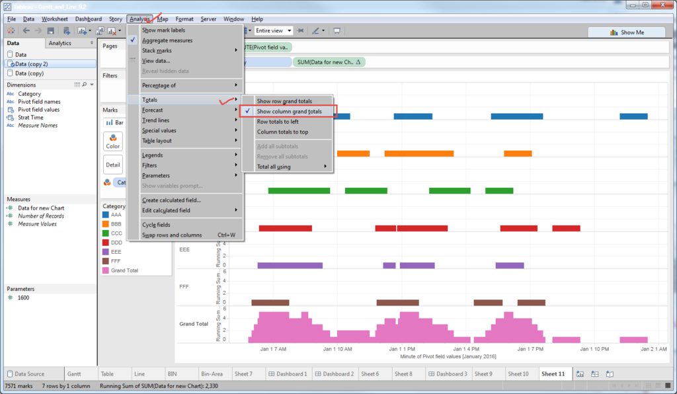Click the New Worksheet icon beside Sheet 11
677x394 pixels.
580,374
